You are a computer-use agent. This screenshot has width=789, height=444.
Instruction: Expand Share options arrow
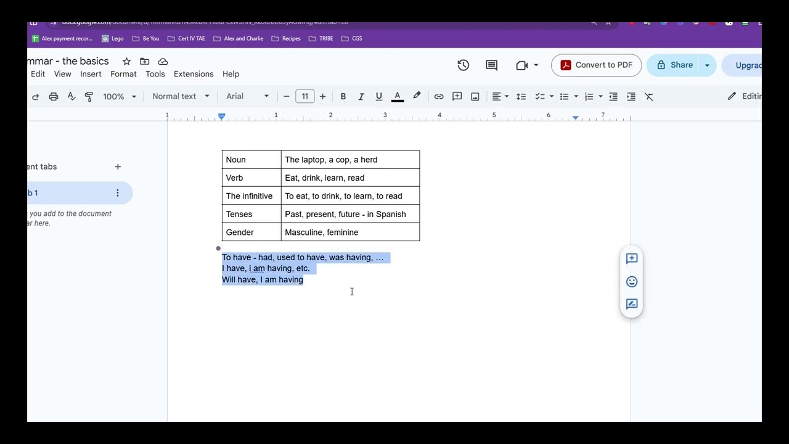(708, 65)
